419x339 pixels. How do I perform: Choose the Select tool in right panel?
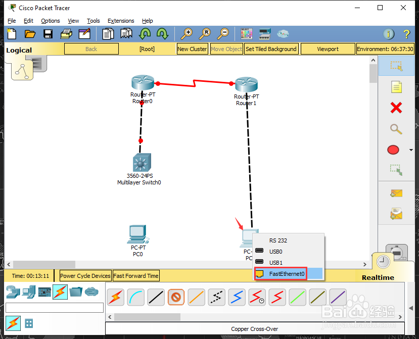coord(396,66)
